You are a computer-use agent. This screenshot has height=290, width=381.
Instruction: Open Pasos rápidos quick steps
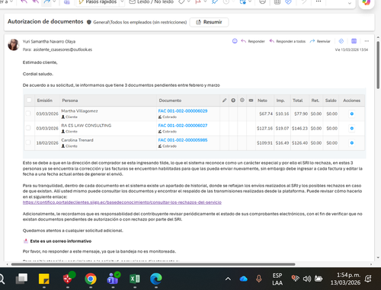(x=98, y=2)
